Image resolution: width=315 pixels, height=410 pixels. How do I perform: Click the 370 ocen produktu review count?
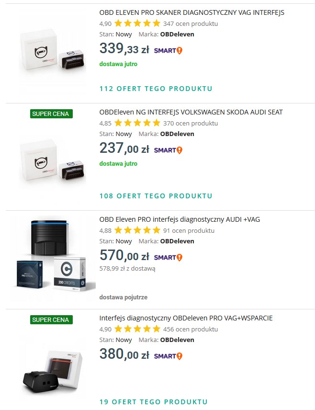191,123
